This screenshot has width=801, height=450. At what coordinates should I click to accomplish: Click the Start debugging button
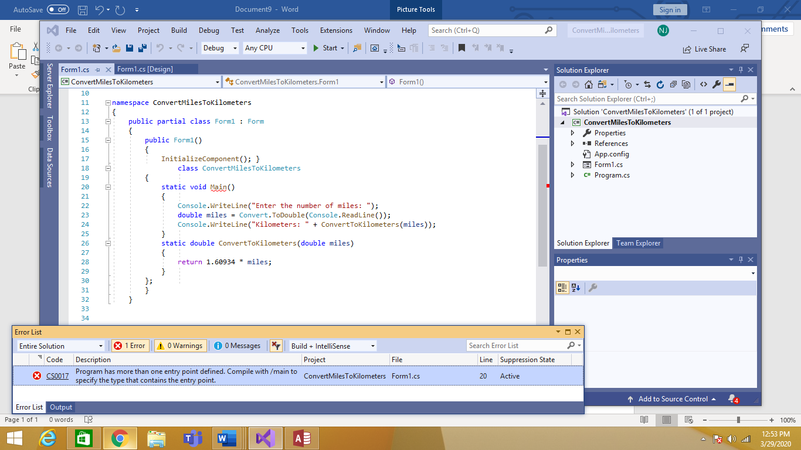[325, 48]
